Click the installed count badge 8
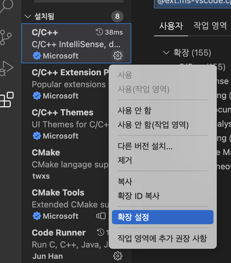The height and width of the screenshot is (263, 231). [x=117, y=16]
